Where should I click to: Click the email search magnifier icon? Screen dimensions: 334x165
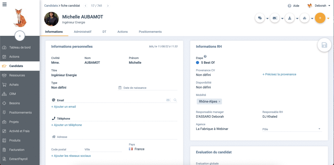pyautogui.click(x=175, y=100)
